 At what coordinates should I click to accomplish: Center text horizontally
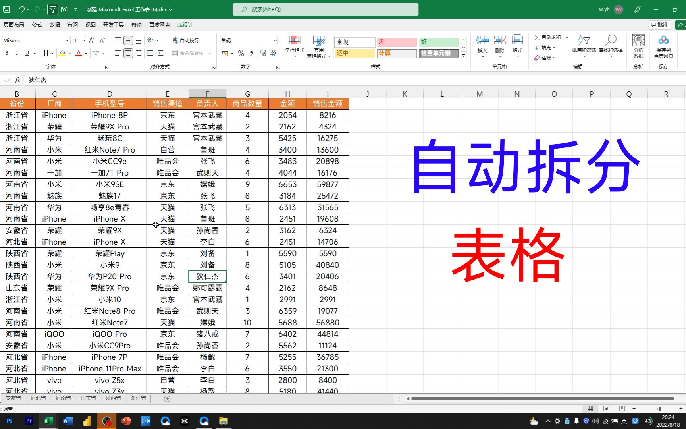tap(128, 53)
